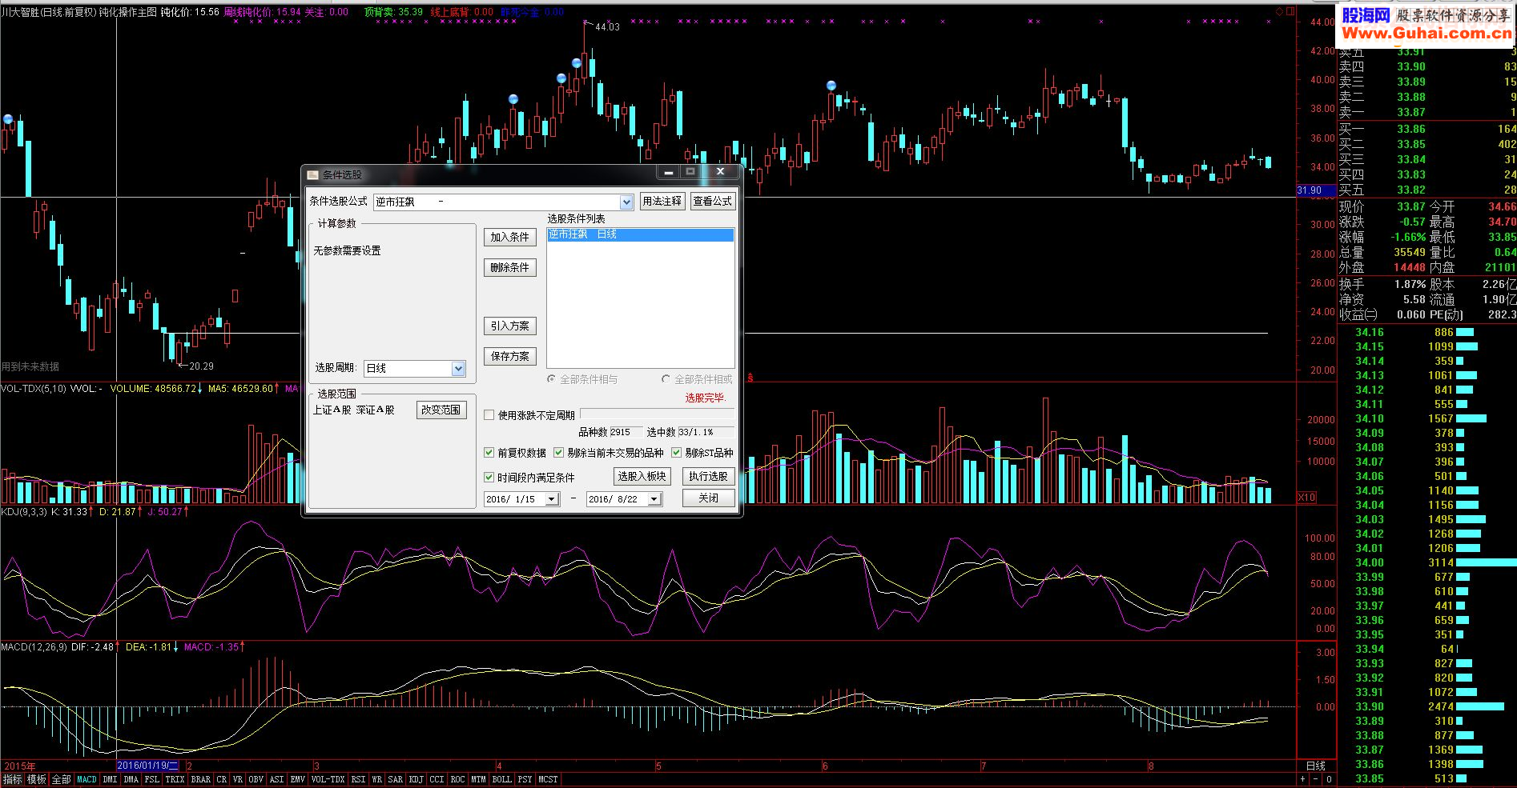Viewport: 1517px width, 788px height.
Task: Select VOL-TDX indicator tab
Action: tap(328, 779)
